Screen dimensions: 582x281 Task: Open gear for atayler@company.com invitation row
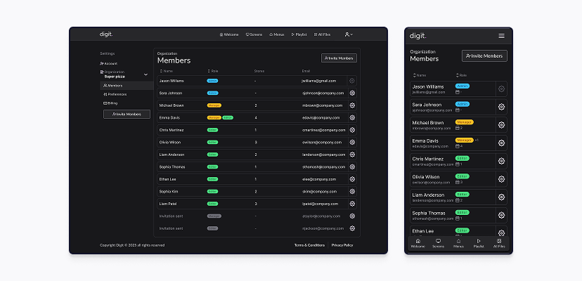coord(352,216)
